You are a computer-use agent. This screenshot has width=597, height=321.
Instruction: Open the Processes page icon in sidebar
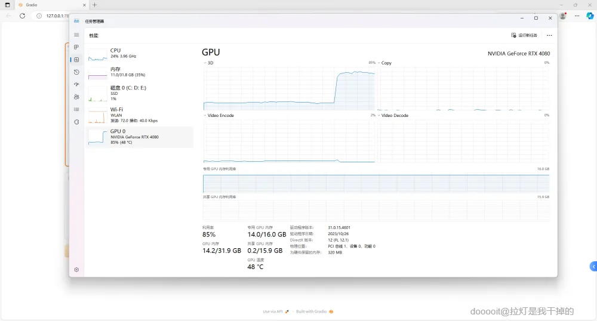(x=76, y=47)
